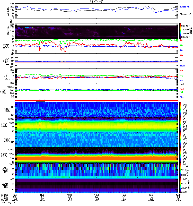Screen dimensions: 193x206
Task: Click the blue Npot legend entry
Action: point(183,65)
